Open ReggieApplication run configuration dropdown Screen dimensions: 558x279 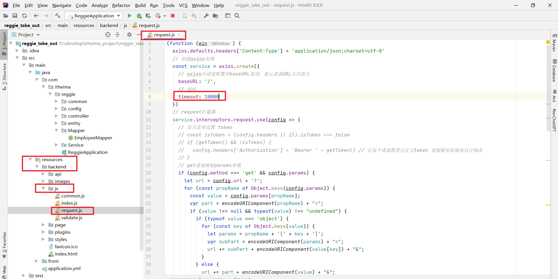click(x=94, y=16)
